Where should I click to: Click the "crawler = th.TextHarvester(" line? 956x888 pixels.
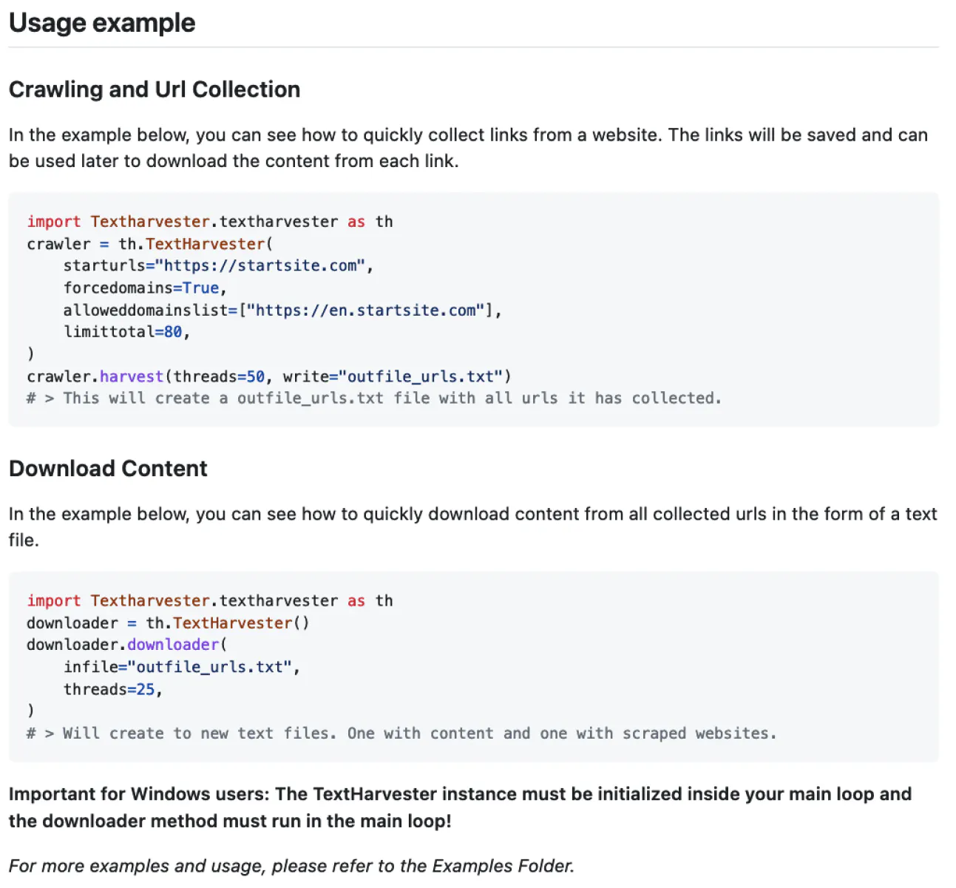tap(149, 244)
